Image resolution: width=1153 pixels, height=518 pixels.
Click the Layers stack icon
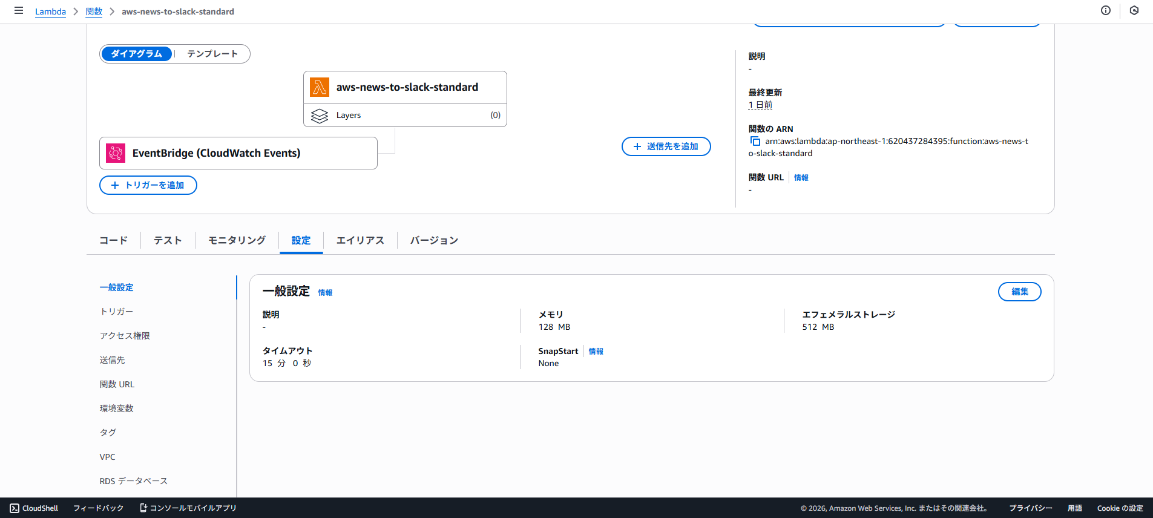319,116
